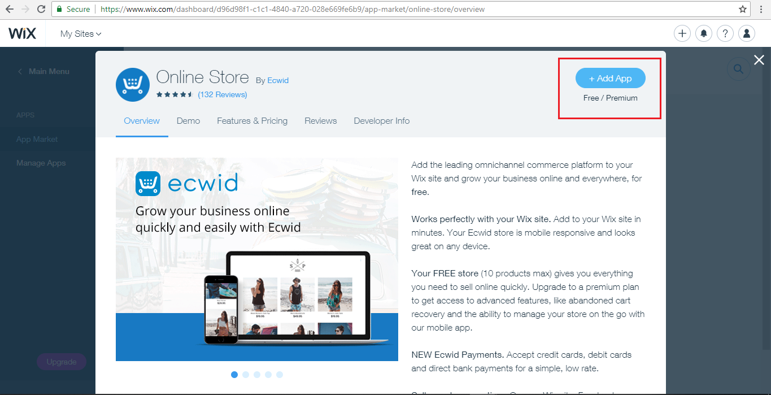Open the (132 Reviews) link
This screenshot has width=771, height=395.
point(223,94)
